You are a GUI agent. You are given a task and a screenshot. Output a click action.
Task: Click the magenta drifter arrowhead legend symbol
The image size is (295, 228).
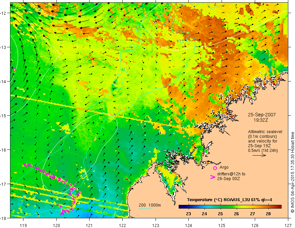(213, 177)
